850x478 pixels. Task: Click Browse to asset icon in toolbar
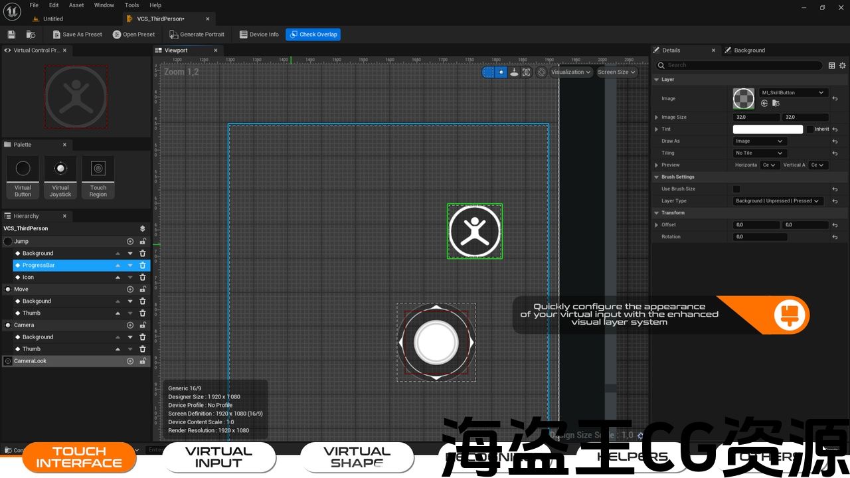coord(31,35)
